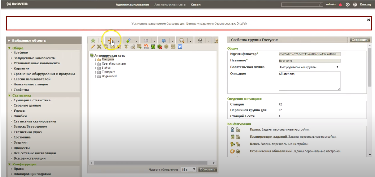Select the Transport group in tree

tap(108, 72)
